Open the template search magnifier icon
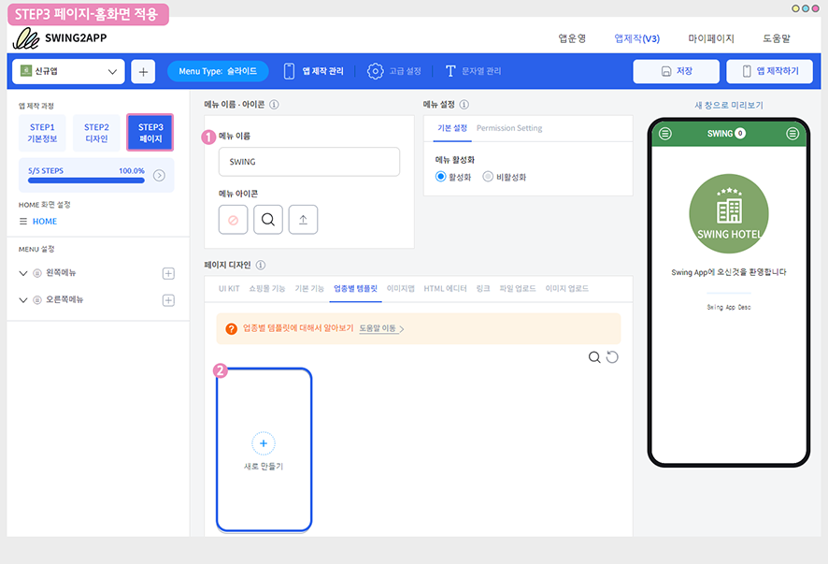This screenshot has width=828, height=564. click(x=594, y=357)
